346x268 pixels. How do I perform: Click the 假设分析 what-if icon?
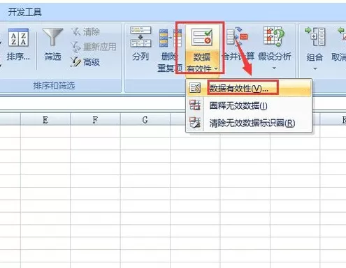[274, 36]
